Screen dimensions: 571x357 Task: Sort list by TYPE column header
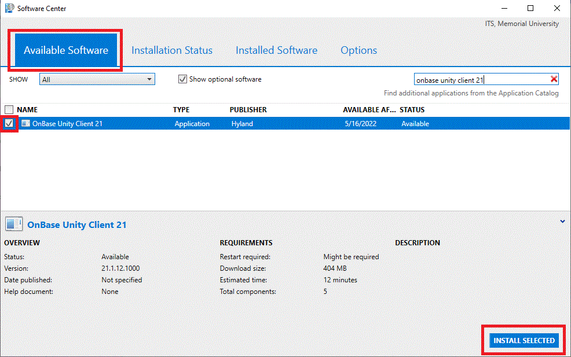click(181, 109)
